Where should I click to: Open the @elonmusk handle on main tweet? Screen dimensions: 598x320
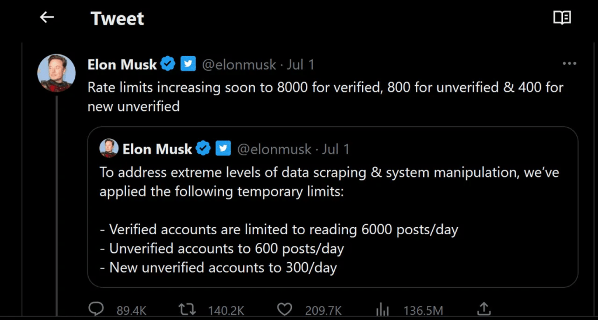239,64
